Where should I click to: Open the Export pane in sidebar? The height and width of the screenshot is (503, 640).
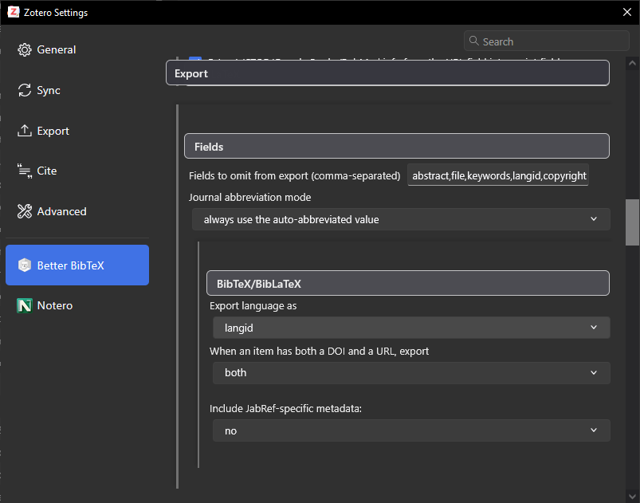click(x=77, y=131)
